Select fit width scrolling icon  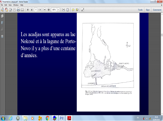click(x=63, y=10)
